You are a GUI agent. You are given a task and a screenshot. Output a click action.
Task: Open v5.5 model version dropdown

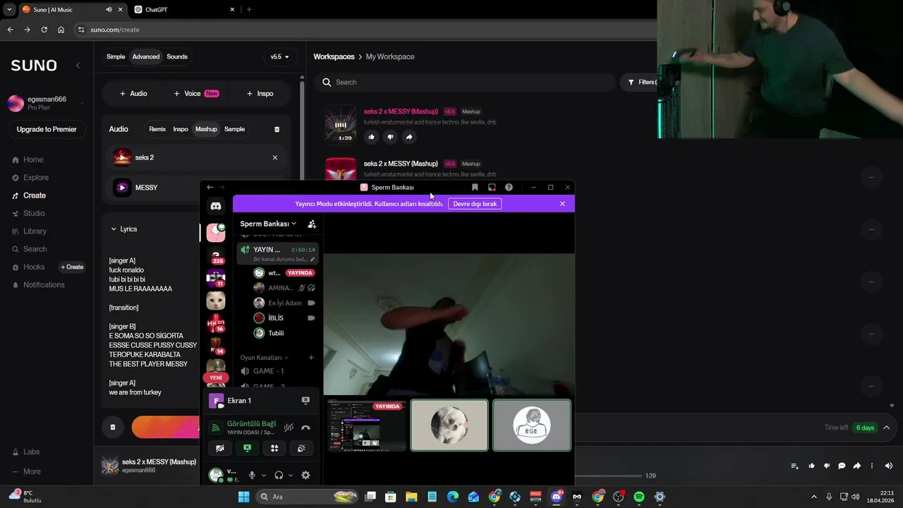click(x=280, y=56)
